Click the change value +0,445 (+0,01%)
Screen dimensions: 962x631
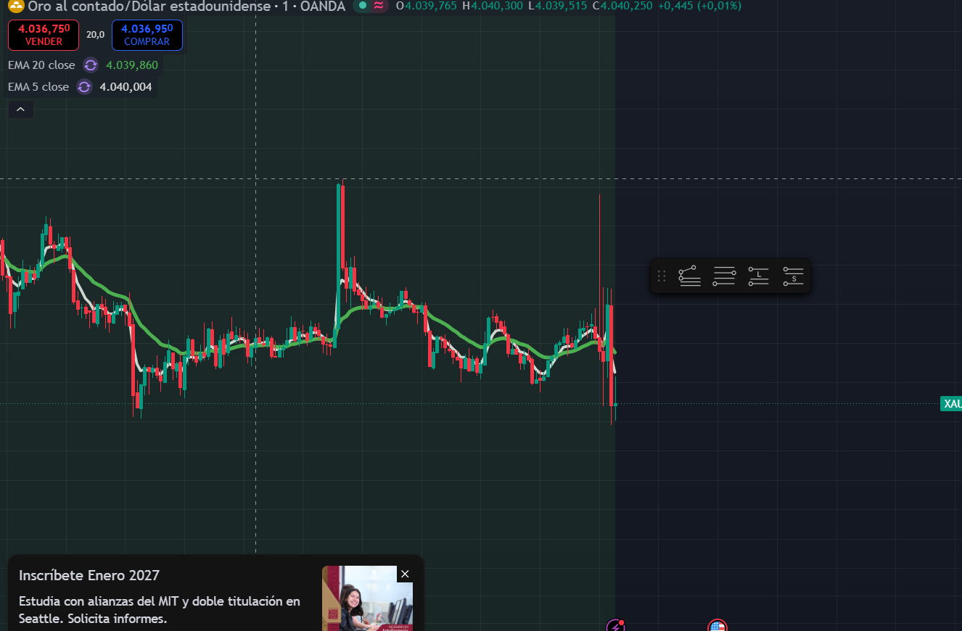pos(699,6)
